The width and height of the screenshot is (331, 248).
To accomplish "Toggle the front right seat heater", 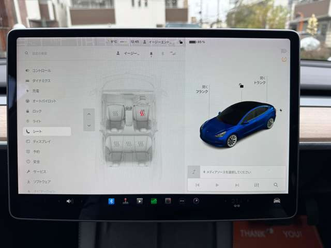I will pyautogui.click(x=142, y=113).
